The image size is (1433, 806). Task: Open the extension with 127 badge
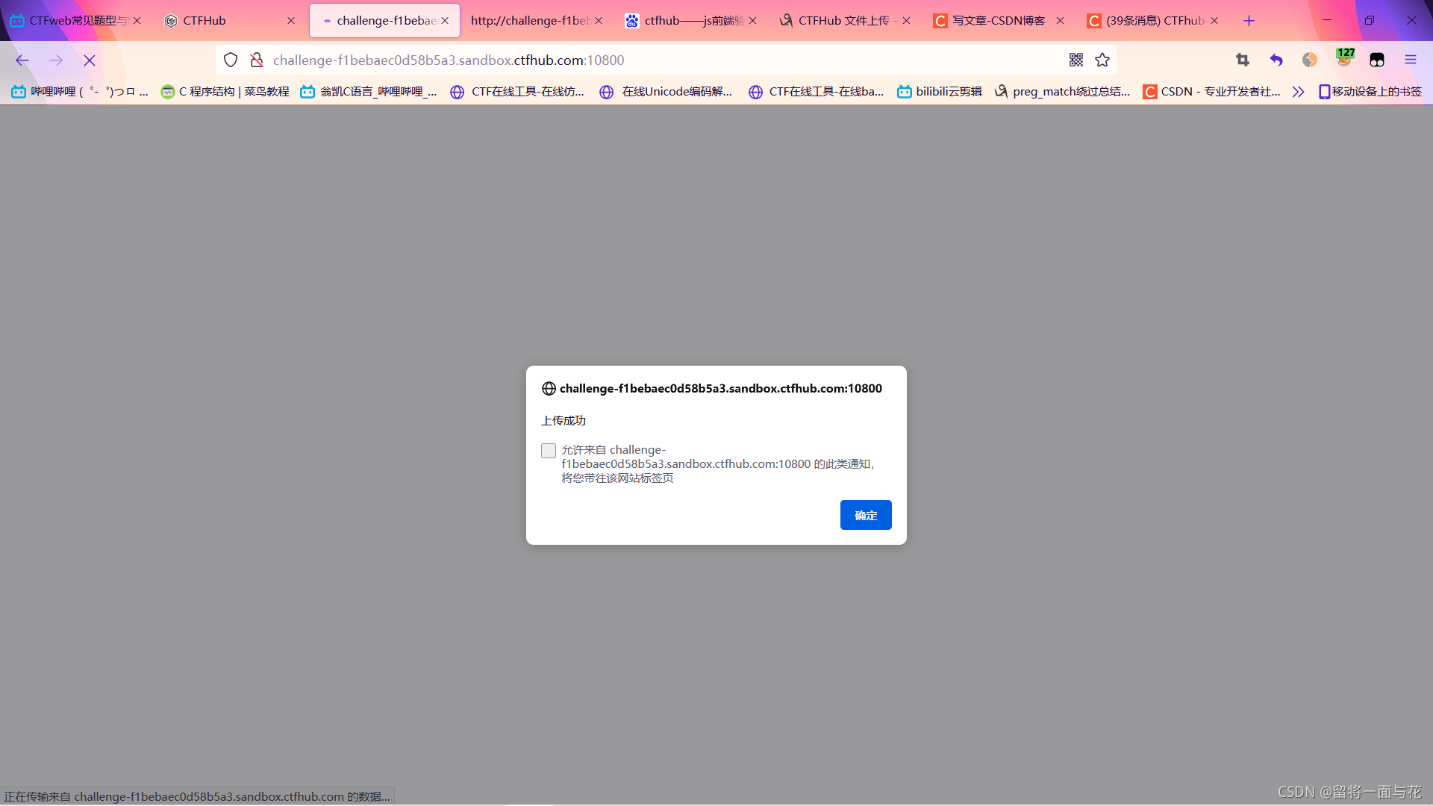tap(1344, 59)
